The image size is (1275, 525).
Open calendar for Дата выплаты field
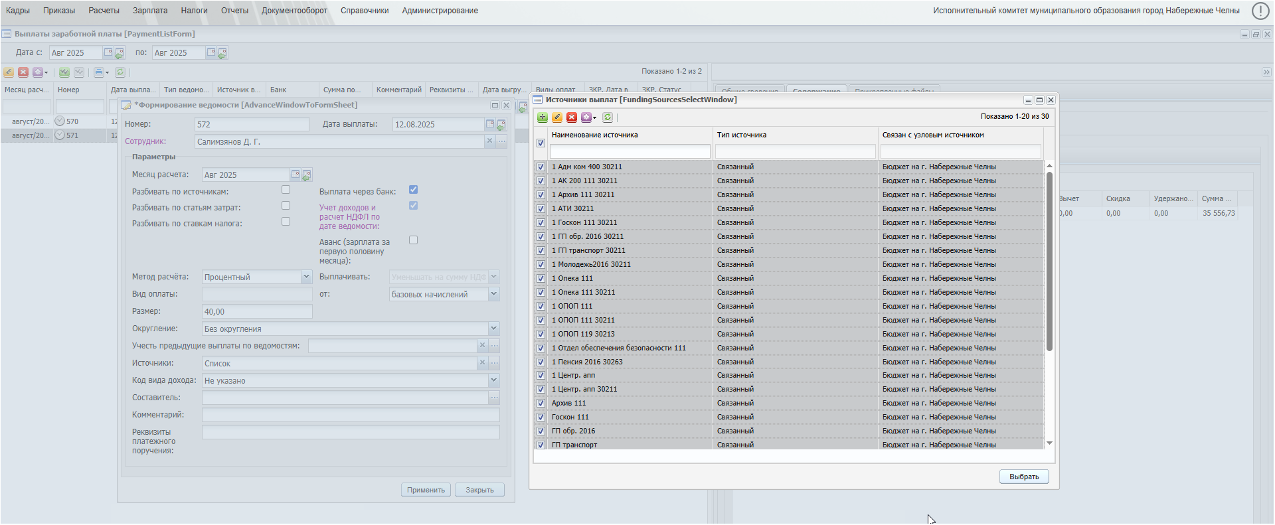point(490,124)
